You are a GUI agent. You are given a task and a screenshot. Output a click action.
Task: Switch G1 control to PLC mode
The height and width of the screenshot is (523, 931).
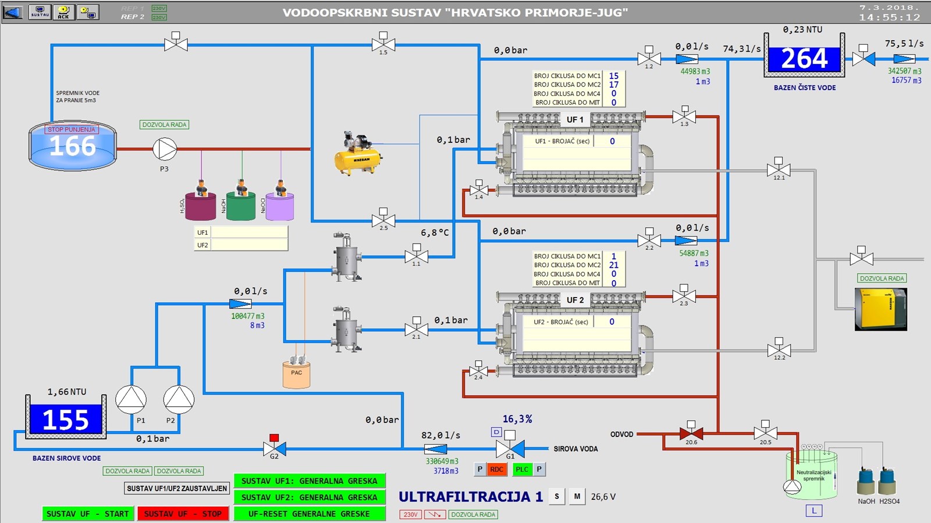pyautogui.click(x=522, y=470)
